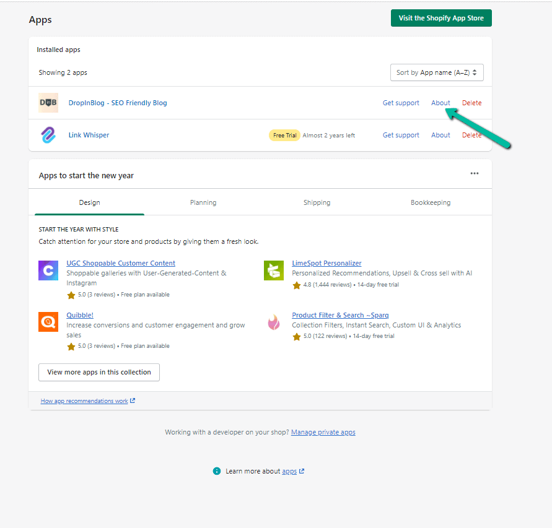Open the LimeSpot Personalizer app icon
The image size is (552, 528).
coord(274,270)
